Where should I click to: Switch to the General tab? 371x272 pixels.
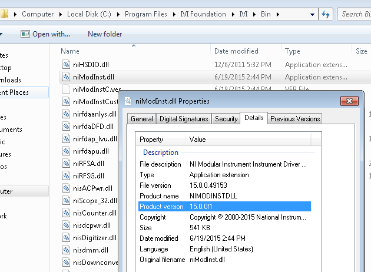click(x=142, y=119)
